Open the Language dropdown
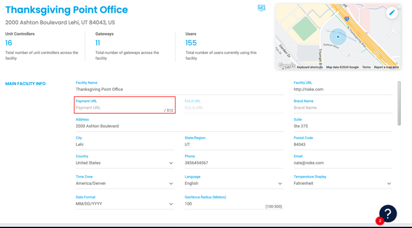 [x=234, y=183]
